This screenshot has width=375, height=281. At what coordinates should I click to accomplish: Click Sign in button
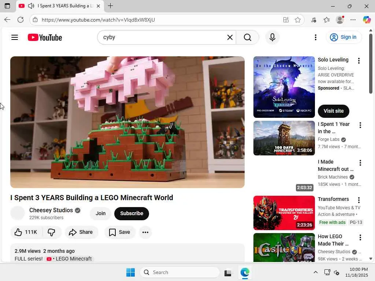(344, 37)
